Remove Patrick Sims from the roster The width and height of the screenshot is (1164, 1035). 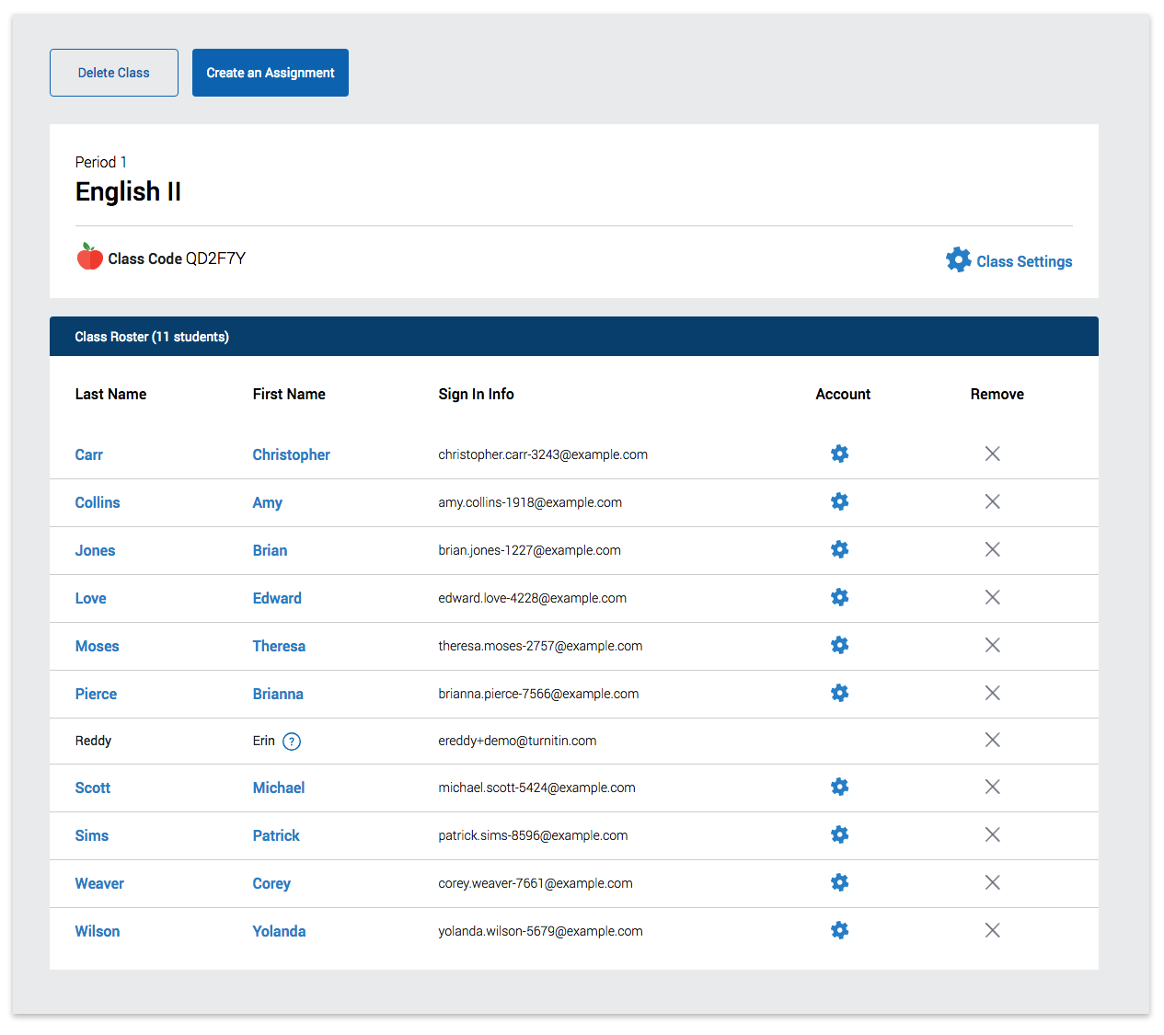point(992,834)
